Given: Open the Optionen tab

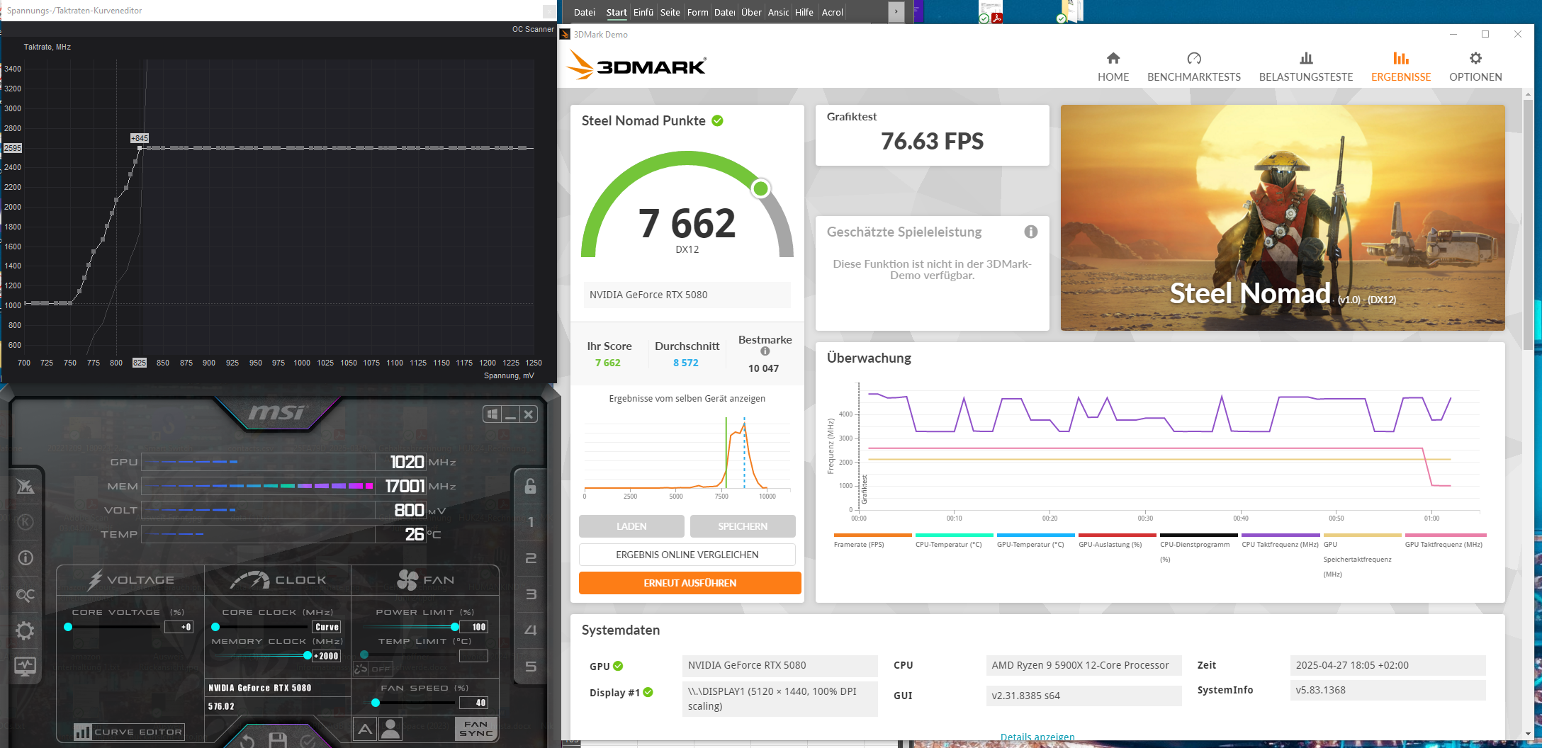Looking at the screenshot, I should point(1475,67).
